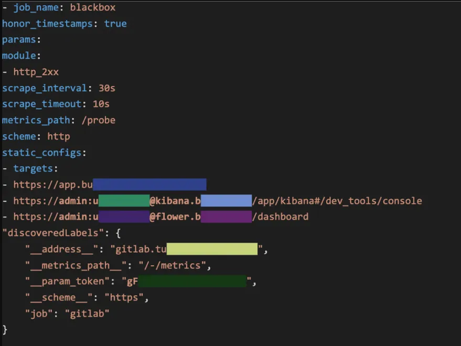
Task: Click the yellow-green redaction block on gitlab address
Action: (x=212, y=249)
